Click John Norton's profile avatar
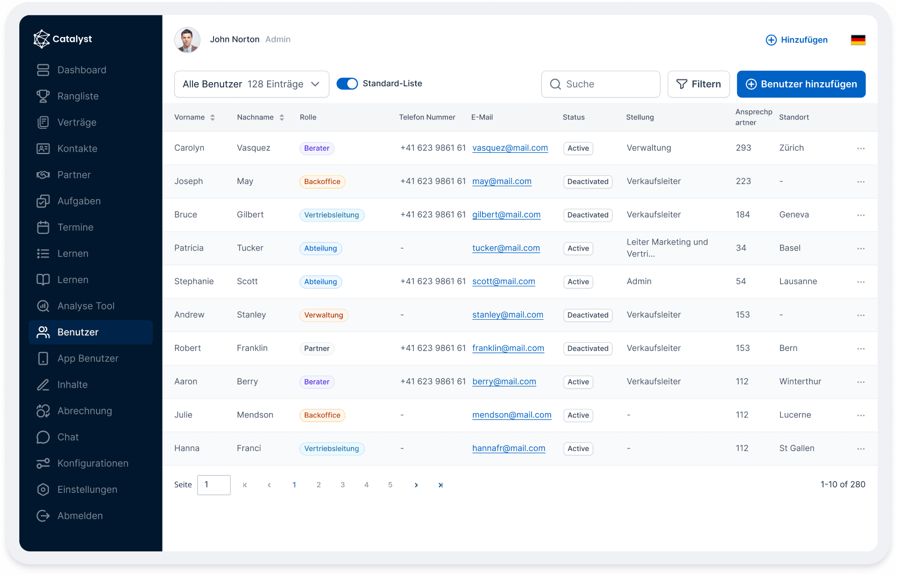 click(x=187, y=40)
